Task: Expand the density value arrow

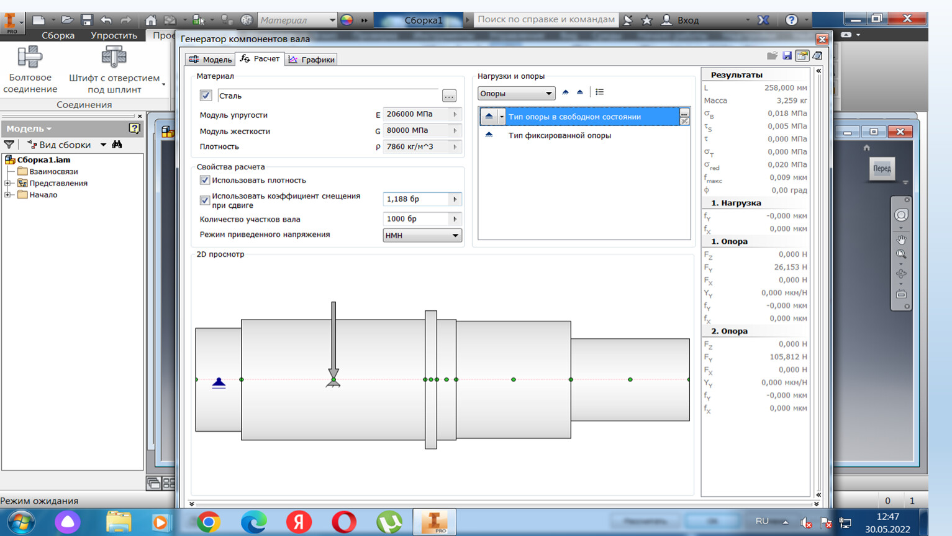Action: (x=455, y=146)
